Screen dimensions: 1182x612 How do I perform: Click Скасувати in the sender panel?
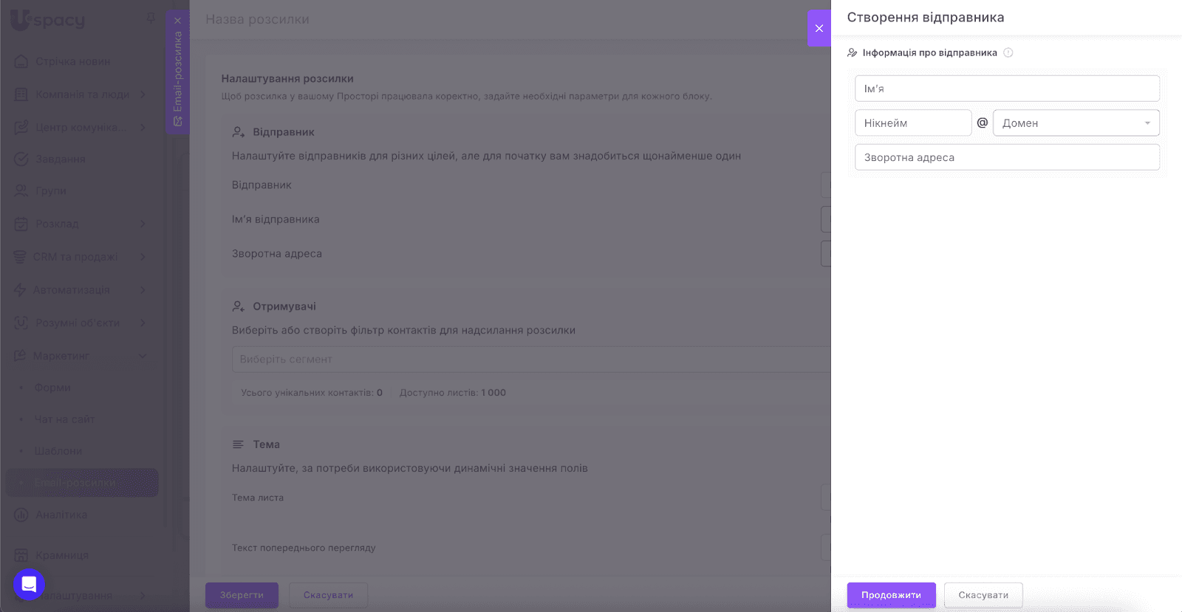983,595
